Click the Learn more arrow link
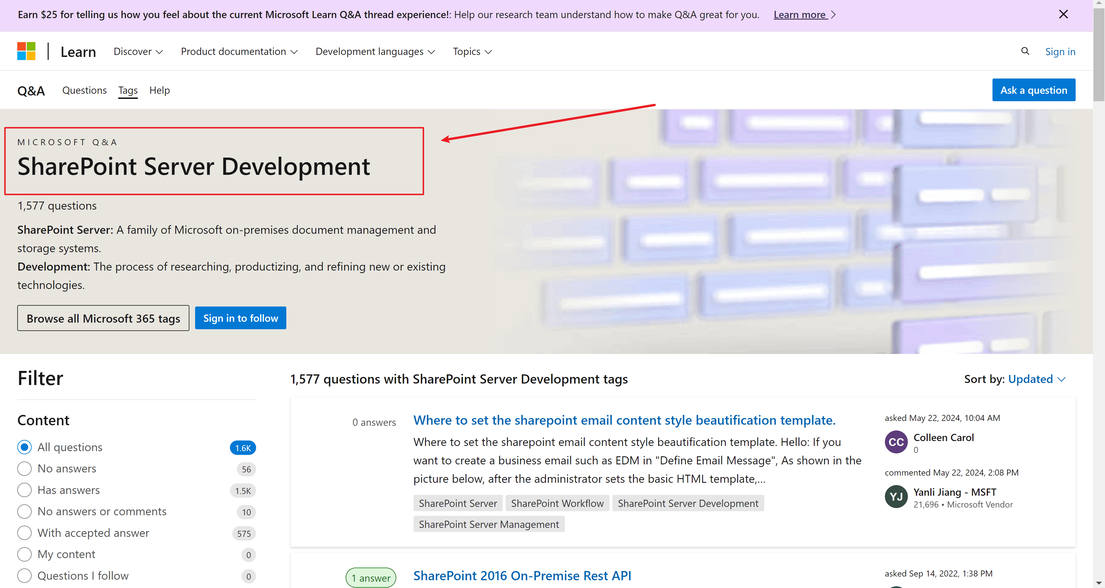Image resolution: width=1105 pixels, height=588 pixels. point(804,15)
